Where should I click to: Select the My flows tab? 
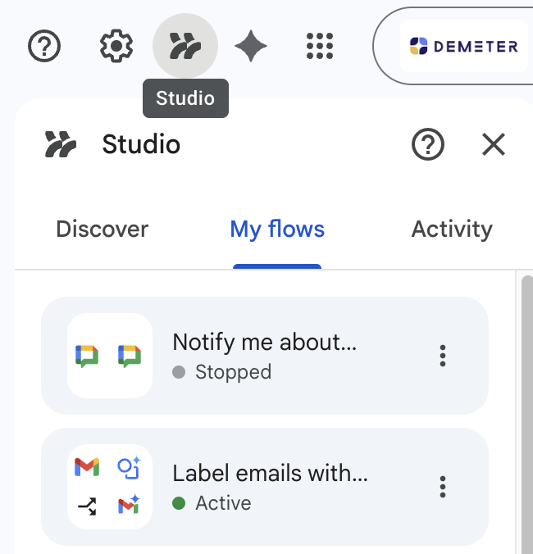[x=277, y=229]
